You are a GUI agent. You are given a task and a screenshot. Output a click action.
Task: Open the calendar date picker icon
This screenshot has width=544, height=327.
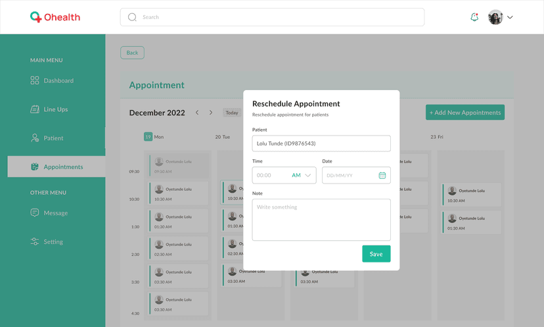pos(382,176)
